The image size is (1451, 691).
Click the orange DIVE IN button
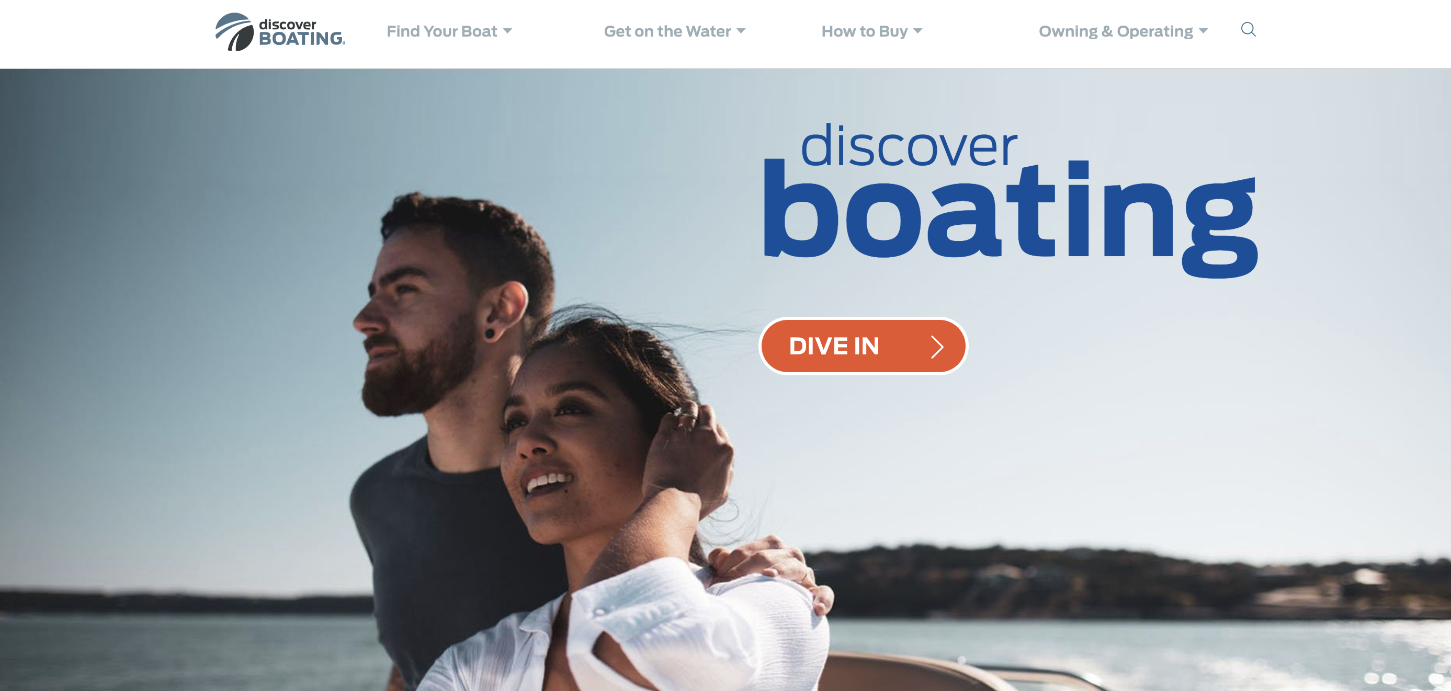pyautogui.click(x=863, y=346)
